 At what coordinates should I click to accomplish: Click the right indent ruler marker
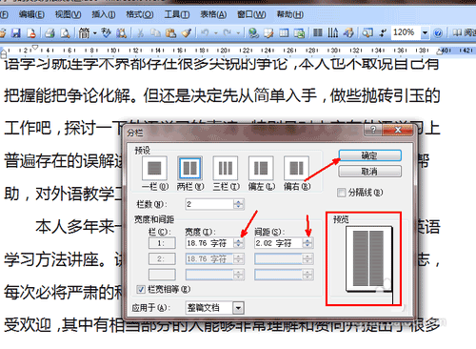439,51
